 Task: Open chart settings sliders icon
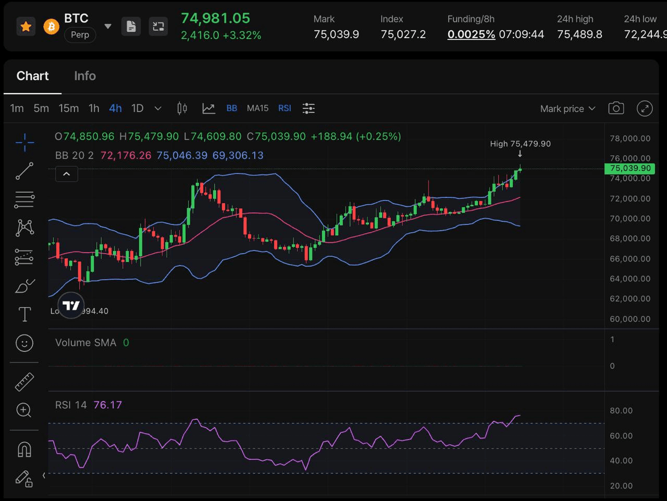tap(308, 108)
